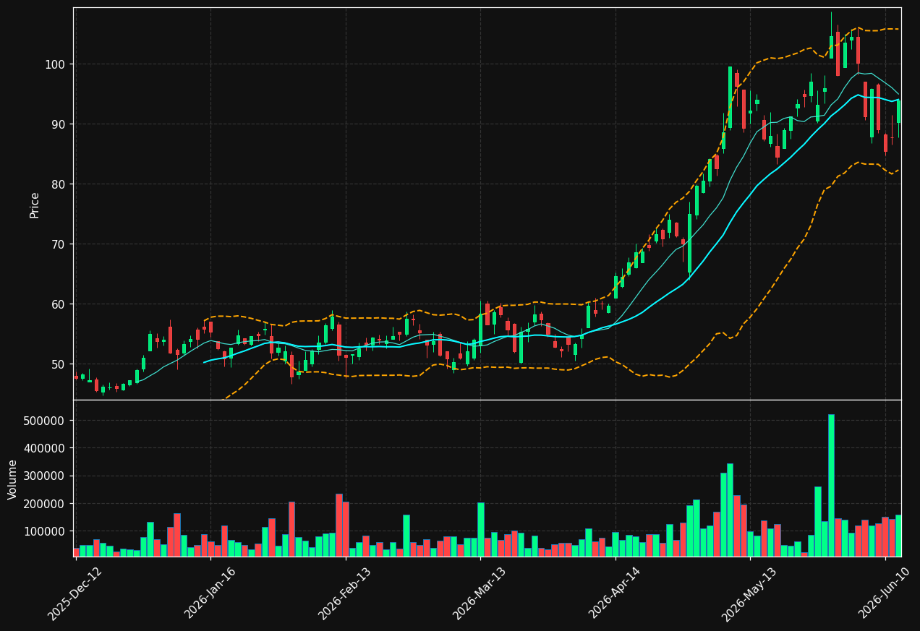Viewport: 920px width, 631px height.
Task: Click the 50 price tick label
Action: tap(58, 364)
